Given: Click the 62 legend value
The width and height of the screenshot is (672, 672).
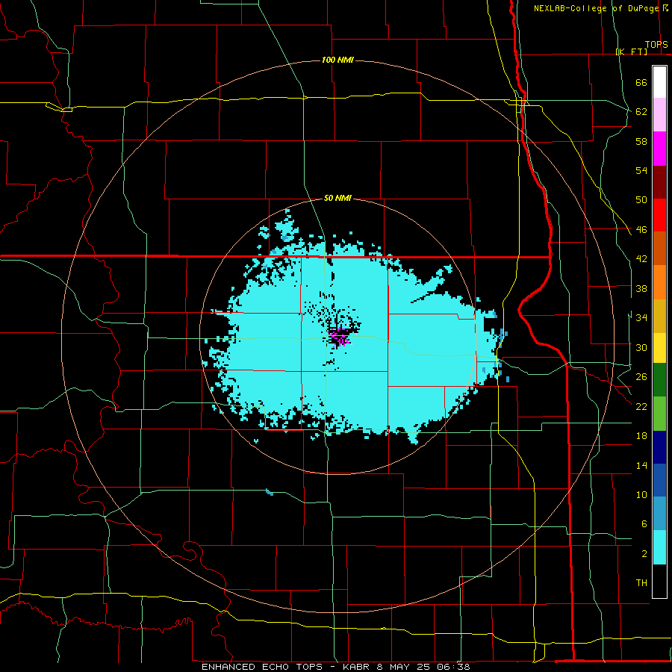Looking at the screenshot, I should click(641, 111).
